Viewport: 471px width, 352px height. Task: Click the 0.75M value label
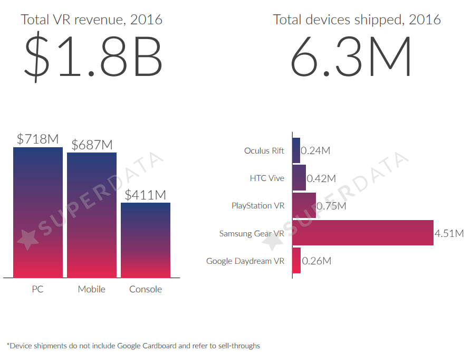(331, 206)
